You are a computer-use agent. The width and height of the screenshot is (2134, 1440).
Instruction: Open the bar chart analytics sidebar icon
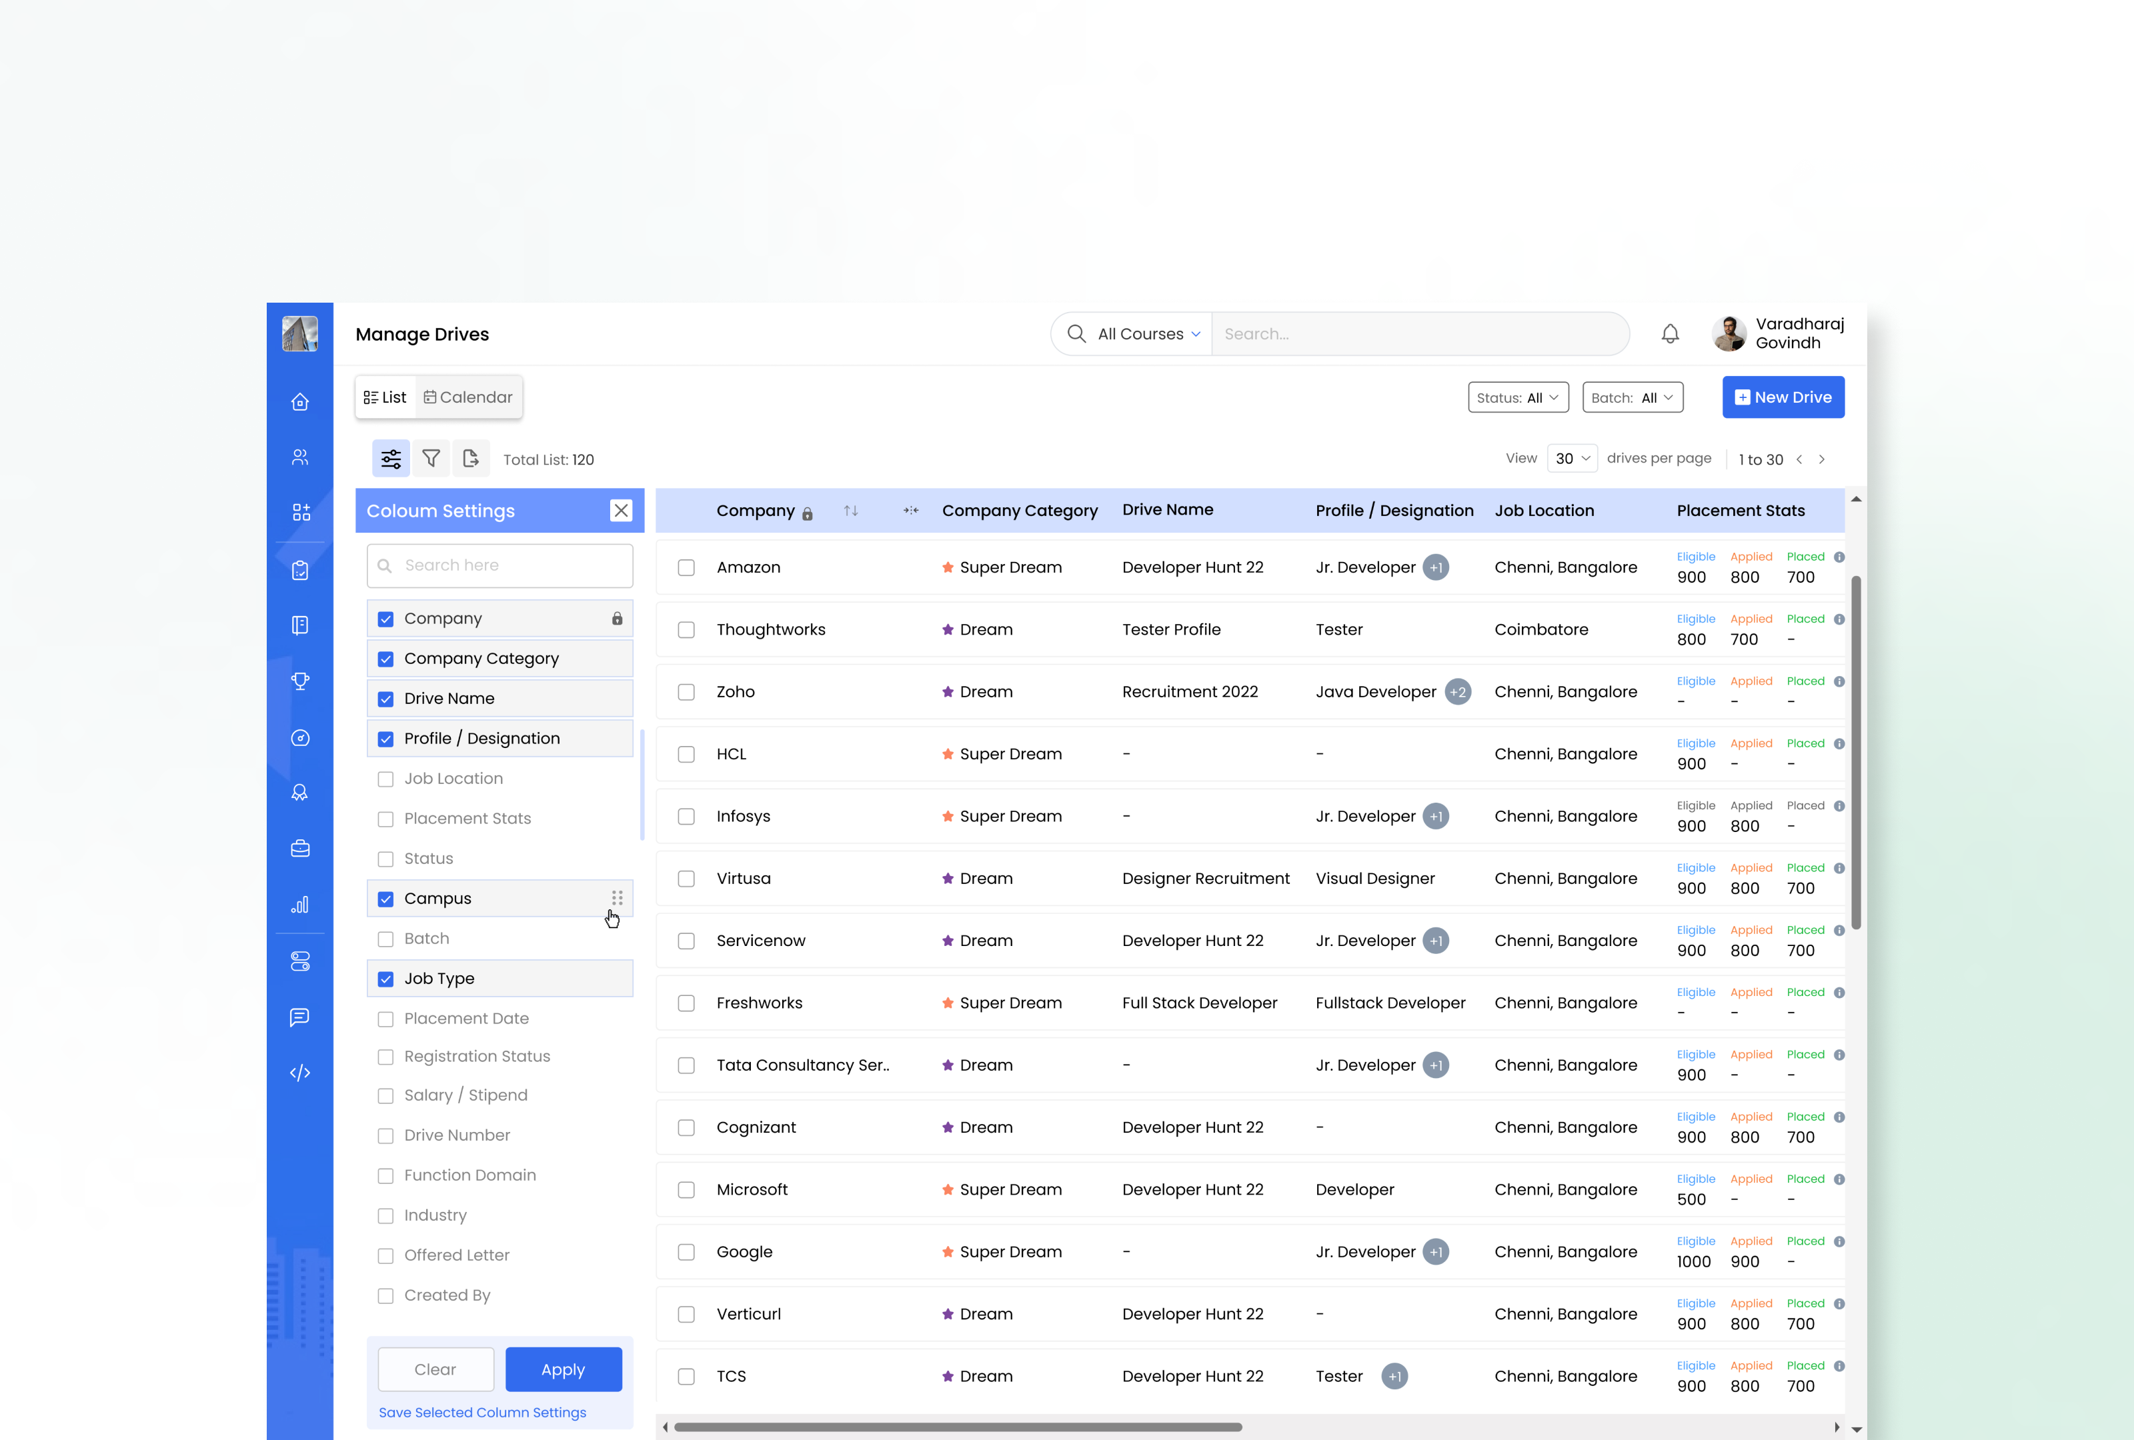(300, 905)
